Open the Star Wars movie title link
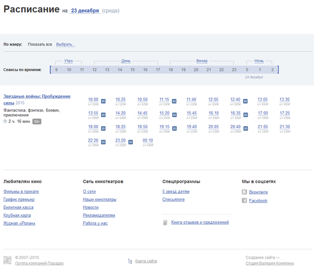The height and width of the screenshot is (269, 314). point(37,99)
